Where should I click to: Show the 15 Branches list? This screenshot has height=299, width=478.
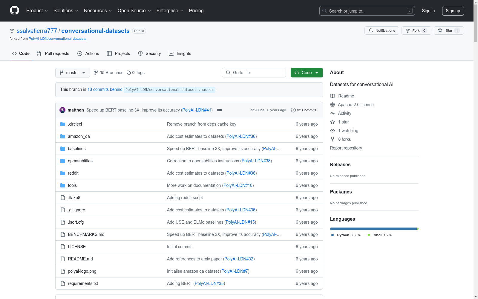(108, 73)
